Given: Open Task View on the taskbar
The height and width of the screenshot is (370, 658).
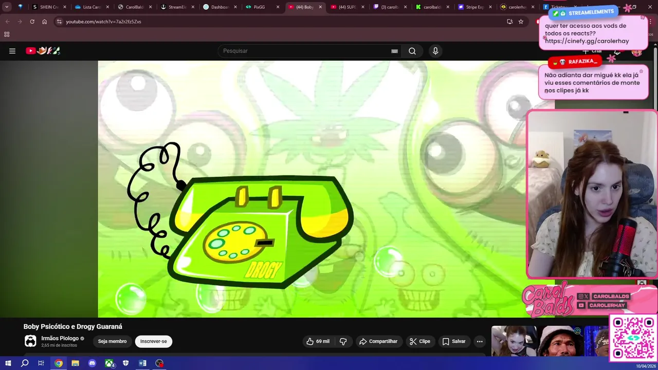Looking at the screenshot, I should [x=41, y=363].
